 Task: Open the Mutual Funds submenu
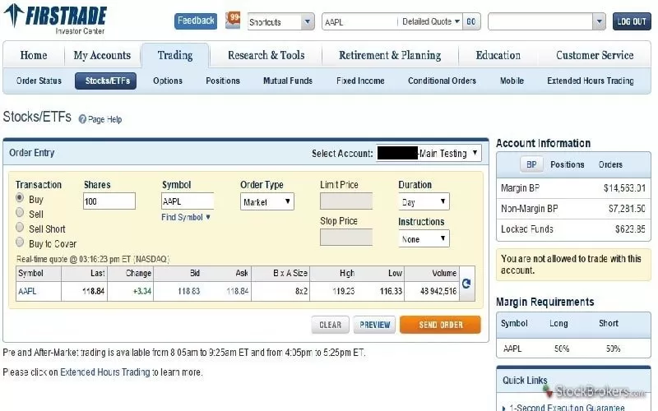click(x=288, y=81)
